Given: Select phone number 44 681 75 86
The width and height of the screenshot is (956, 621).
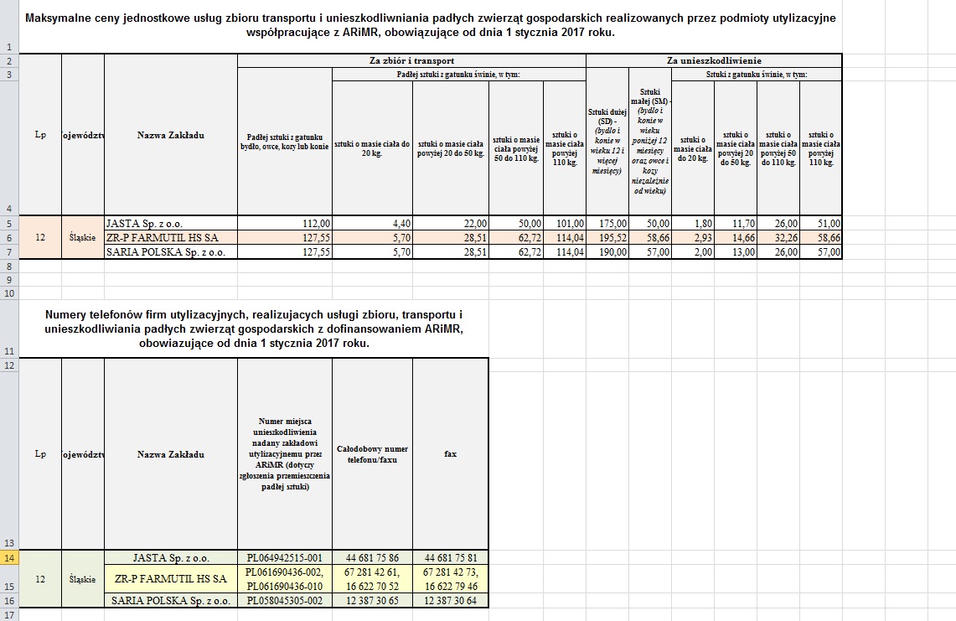Looking at the screenshot, I should [x=373, y=557].
